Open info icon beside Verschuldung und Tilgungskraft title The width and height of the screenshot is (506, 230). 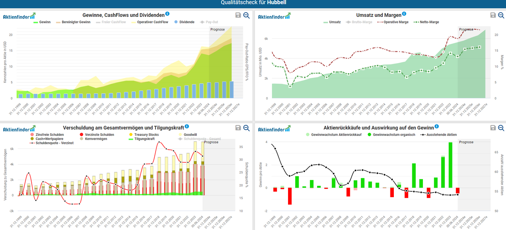coord(186,126)
